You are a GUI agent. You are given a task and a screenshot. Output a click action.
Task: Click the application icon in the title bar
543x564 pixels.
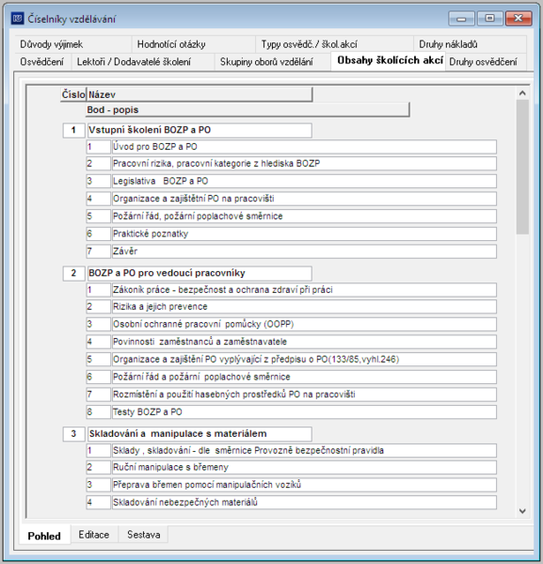[x=17, y=18]
